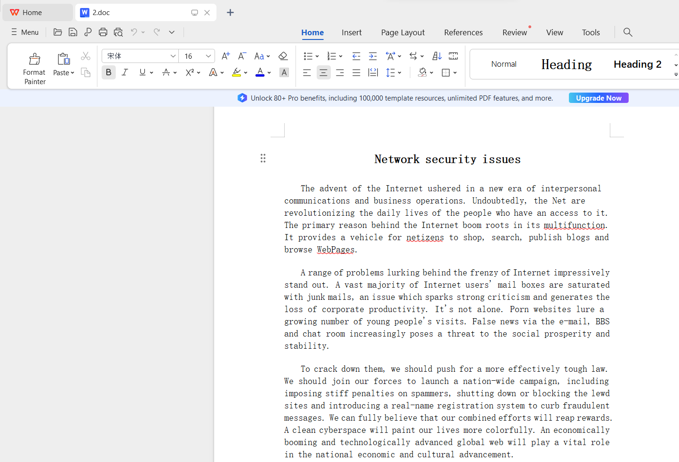Undo the last action

[134, 32]
